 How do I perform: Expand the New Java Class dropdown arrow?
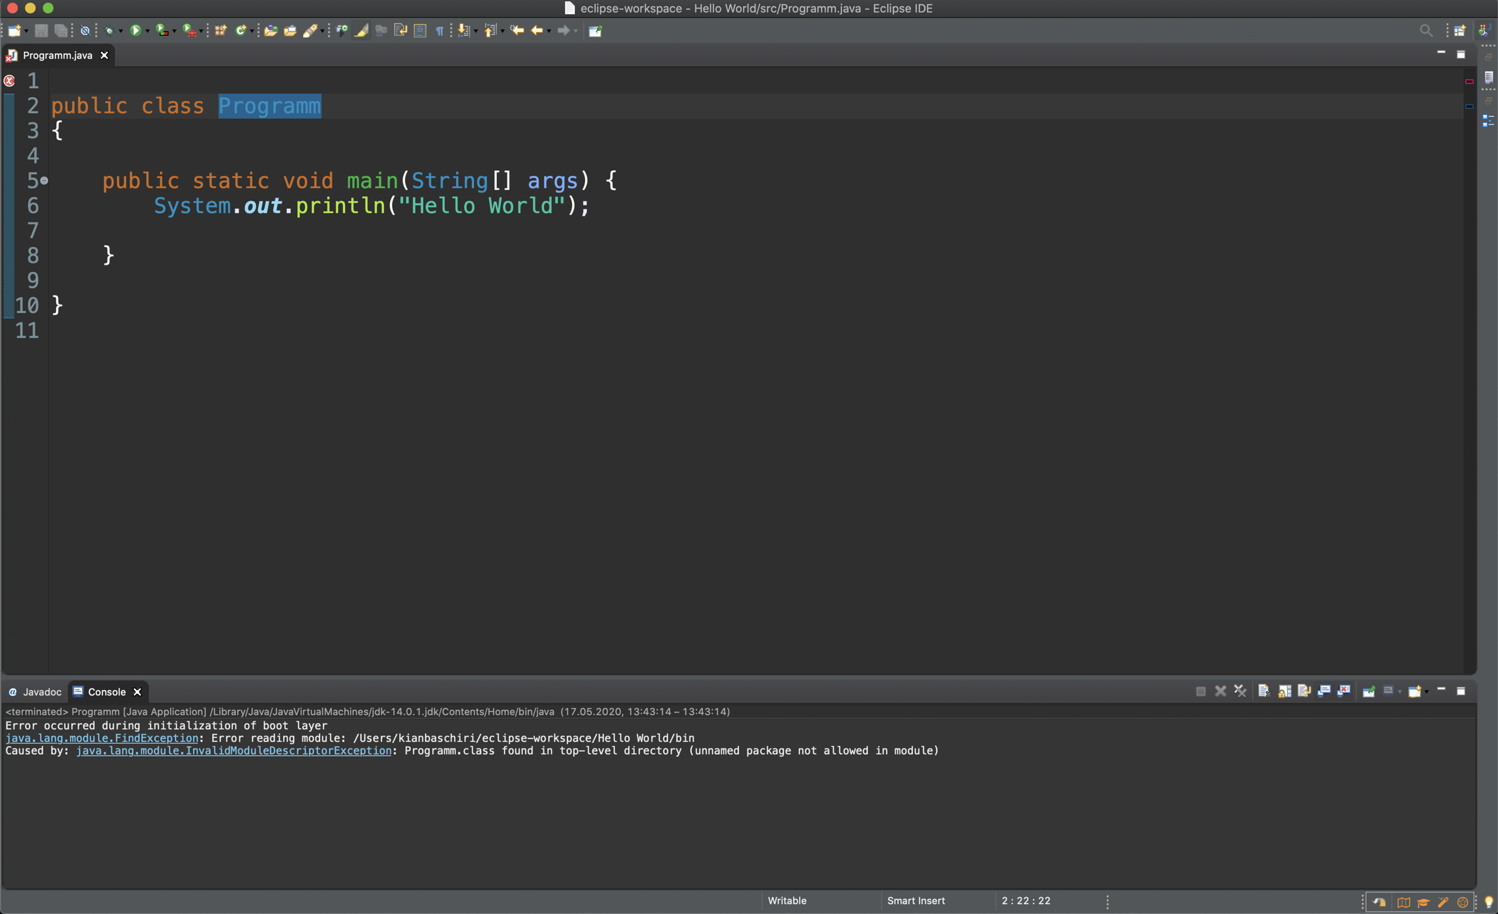pyautogui.click(x=252, y=31)
